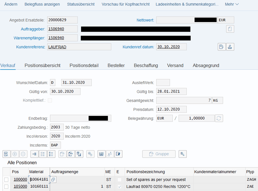
Task: Click the refresh exchange rate icon
Action: click(219, 118)
